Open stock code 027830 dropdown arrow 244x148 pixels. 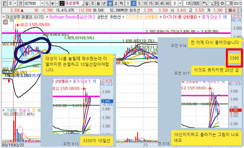[x=42, y=3]
